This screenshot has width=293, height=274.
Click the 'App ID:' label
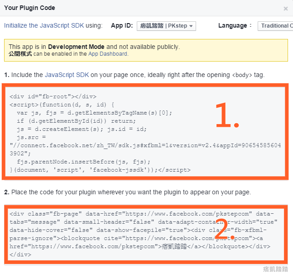coord(122,25)
